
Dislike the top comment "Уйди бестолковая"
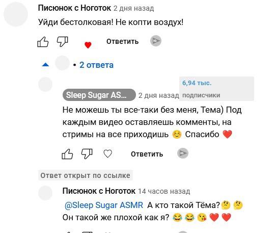pos(62,42)
